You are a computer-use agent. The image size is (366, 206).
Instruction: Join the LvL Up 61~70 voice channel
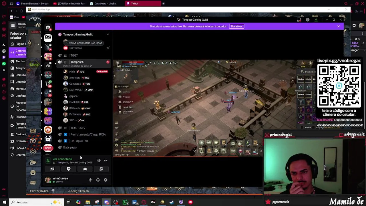83,141
